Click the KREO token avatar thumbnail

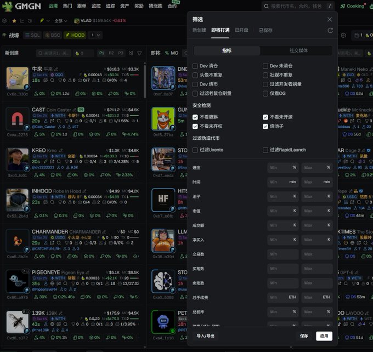(18, 160)
